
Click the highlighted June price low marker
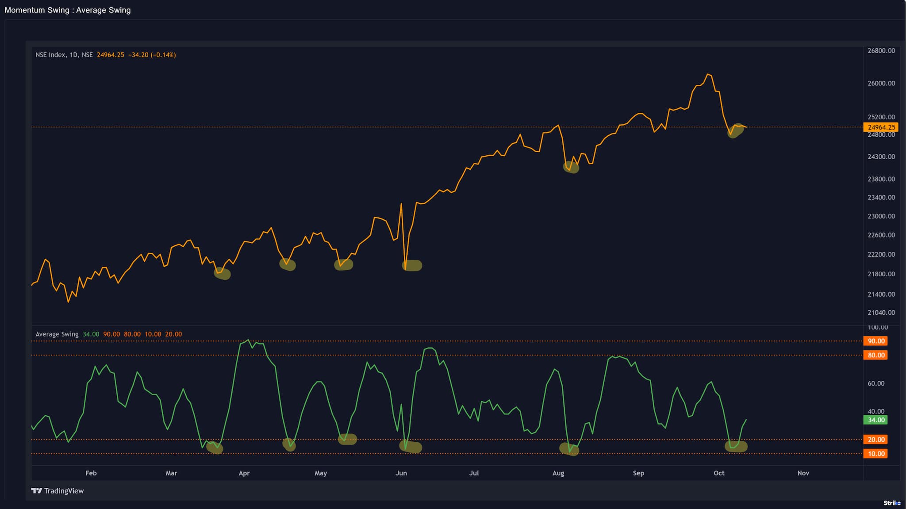coord(412,265)
